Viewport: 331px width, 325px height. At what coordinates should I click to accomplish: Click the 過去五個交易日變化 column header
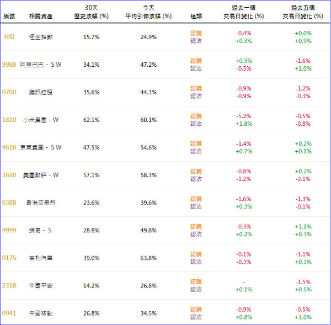303,12
